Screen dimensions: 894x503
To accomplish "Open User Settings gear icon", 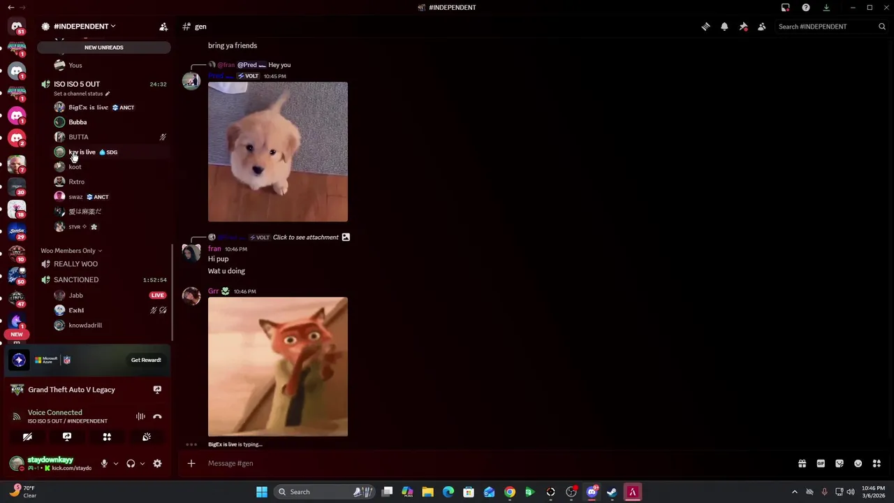I will [157, 463].
